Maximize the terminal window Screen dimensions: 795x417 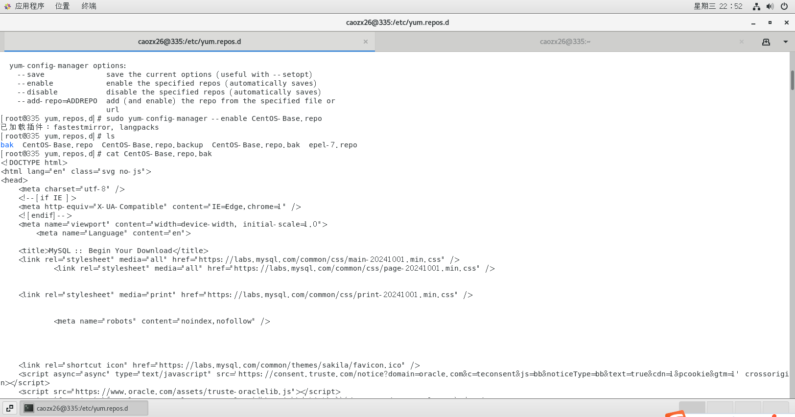[x=770, y=23]
